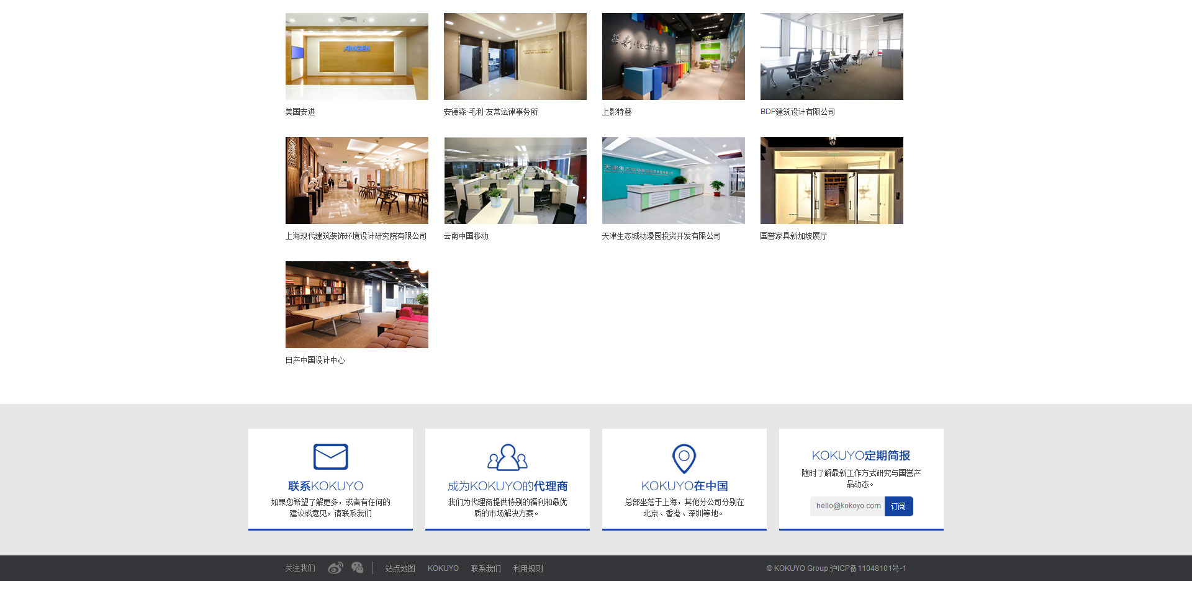View the BDP建筑设计有限公司 office photo
This screenshot has height=592, width=1192.
pyautogui.click(x=832, y=56)
